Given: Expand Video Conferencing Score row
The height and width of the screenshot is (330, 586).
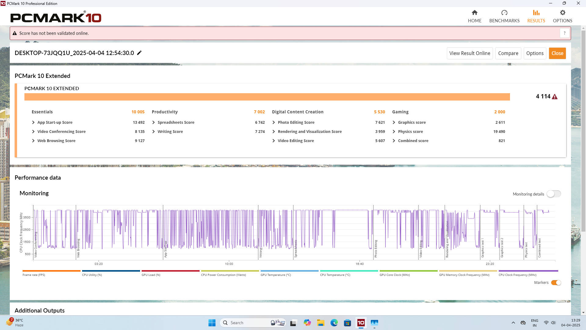Looking at the screenshot, I should [34, 131].
